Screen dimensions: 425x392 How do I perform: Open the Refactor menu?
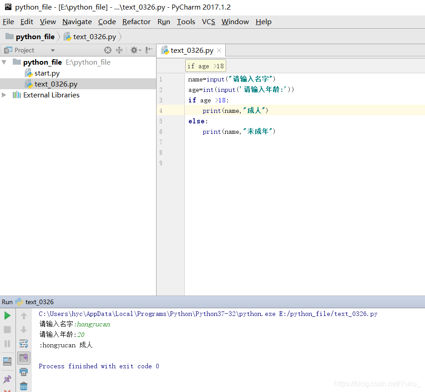coord(137,22)
